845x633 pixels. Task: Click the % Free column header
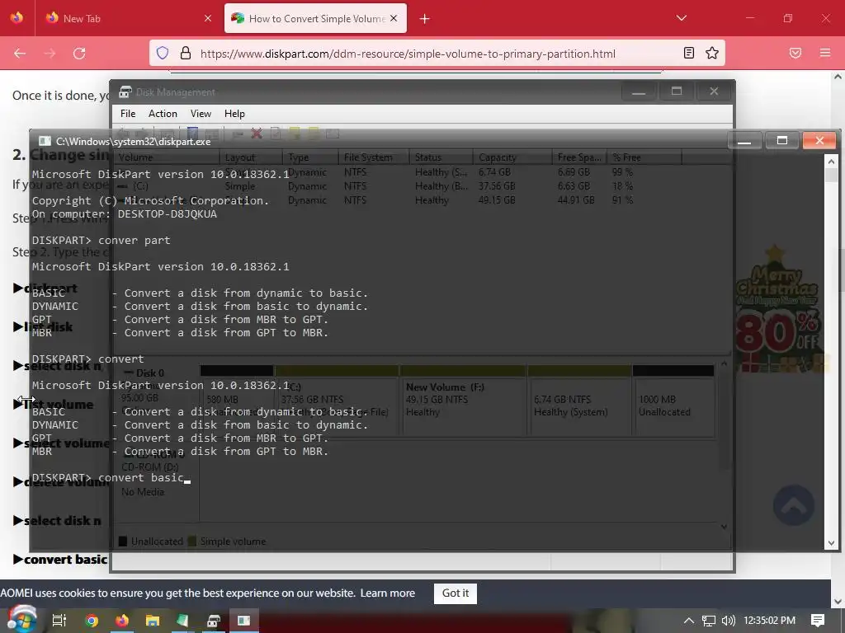coord(644,157)
